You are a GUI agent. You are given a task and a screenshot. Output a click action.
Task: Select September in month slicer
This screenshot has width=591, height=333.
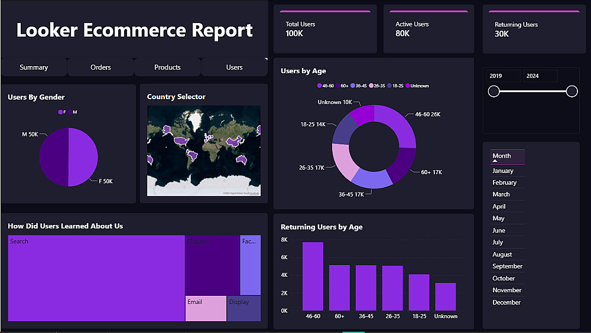[507, 266]
